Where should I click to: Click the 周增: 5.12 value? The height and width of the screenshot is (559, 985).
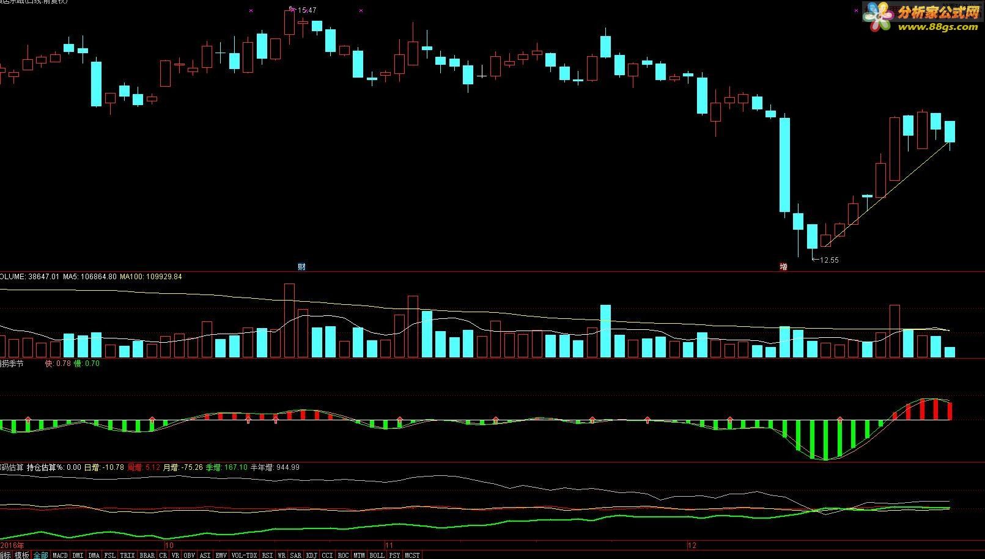[143, 467]
